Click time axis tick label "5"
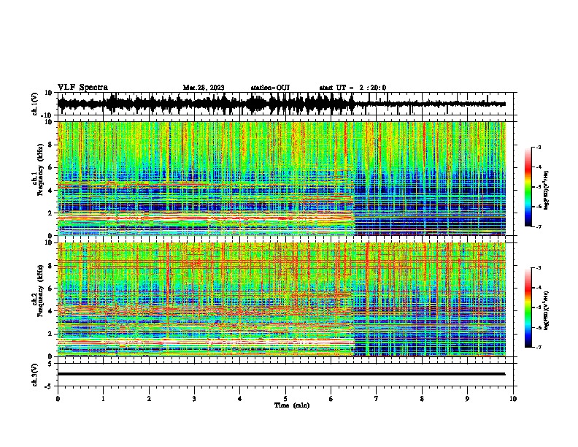The image size is (578, 447). [x=285, y=399]
